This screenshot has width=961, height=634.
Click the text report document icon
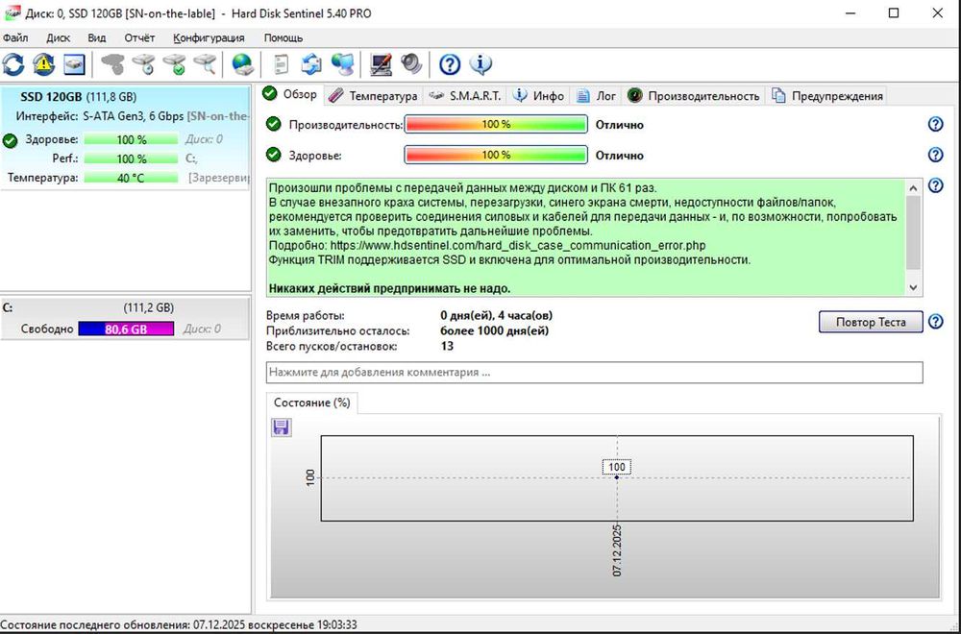(x=281, y=63)
